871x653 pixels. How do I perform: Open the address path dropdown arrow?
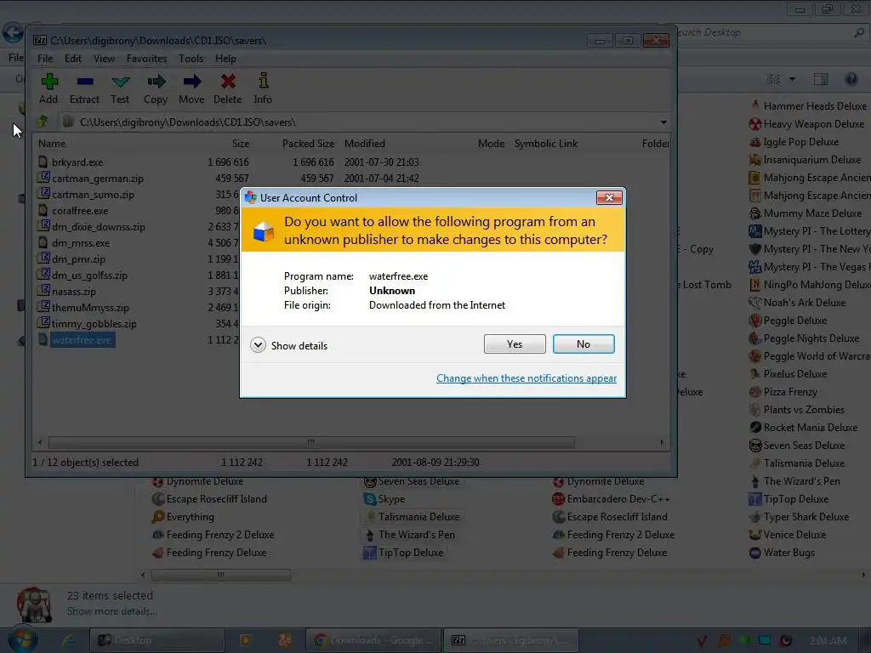pyautogui.click(x=663, y=122)
